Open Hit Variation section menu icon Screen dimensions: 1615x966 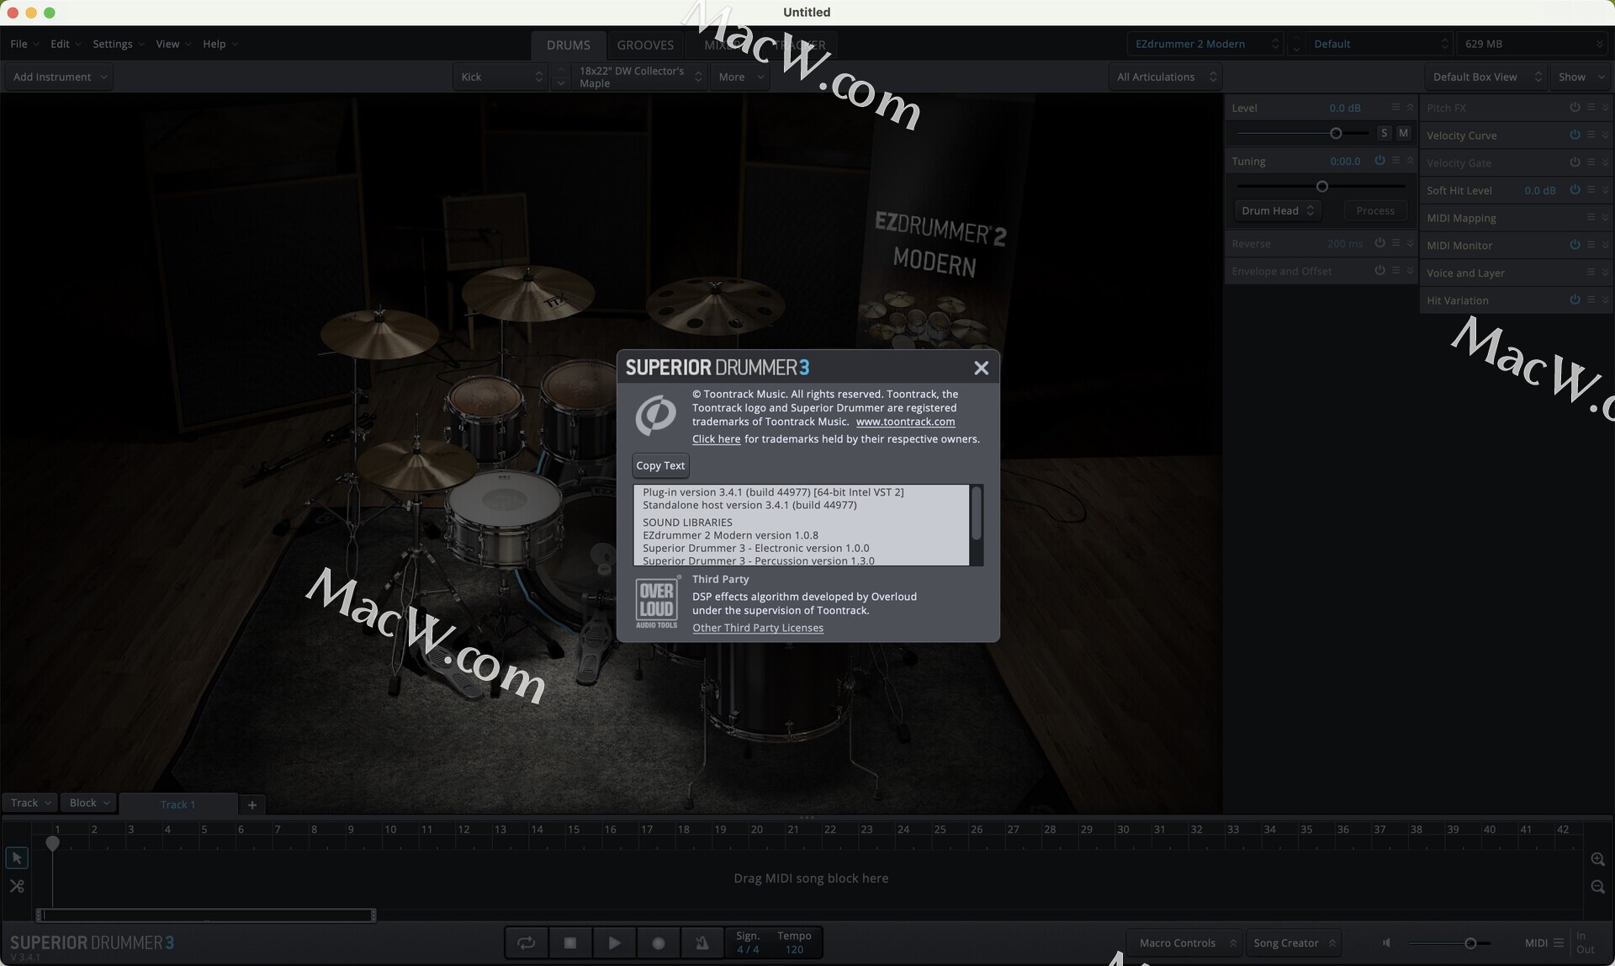tap(1591, 300)
